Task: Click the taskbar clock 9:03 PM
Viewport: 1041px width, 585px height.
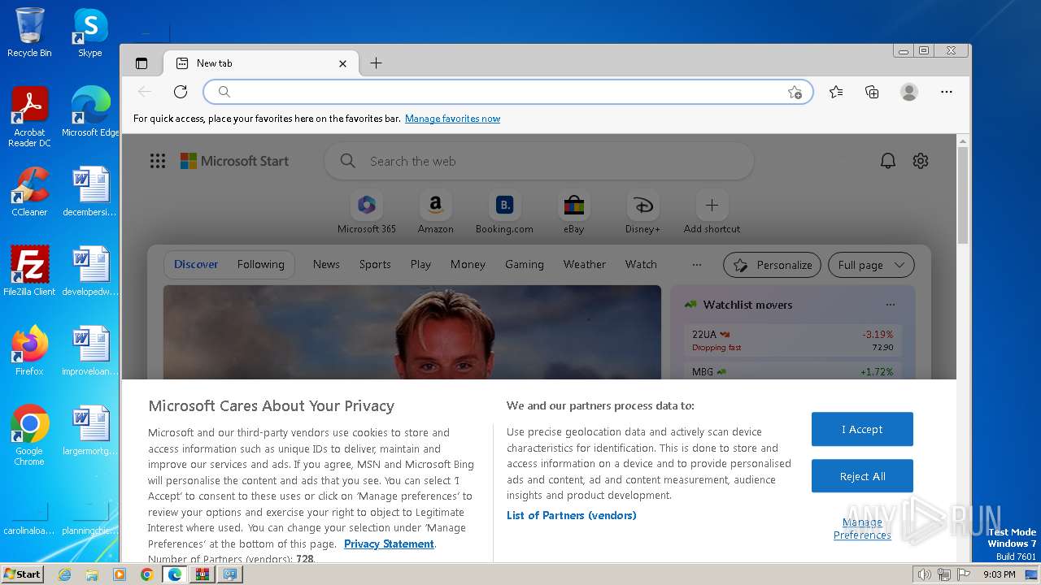Action: pos(1000,574)
